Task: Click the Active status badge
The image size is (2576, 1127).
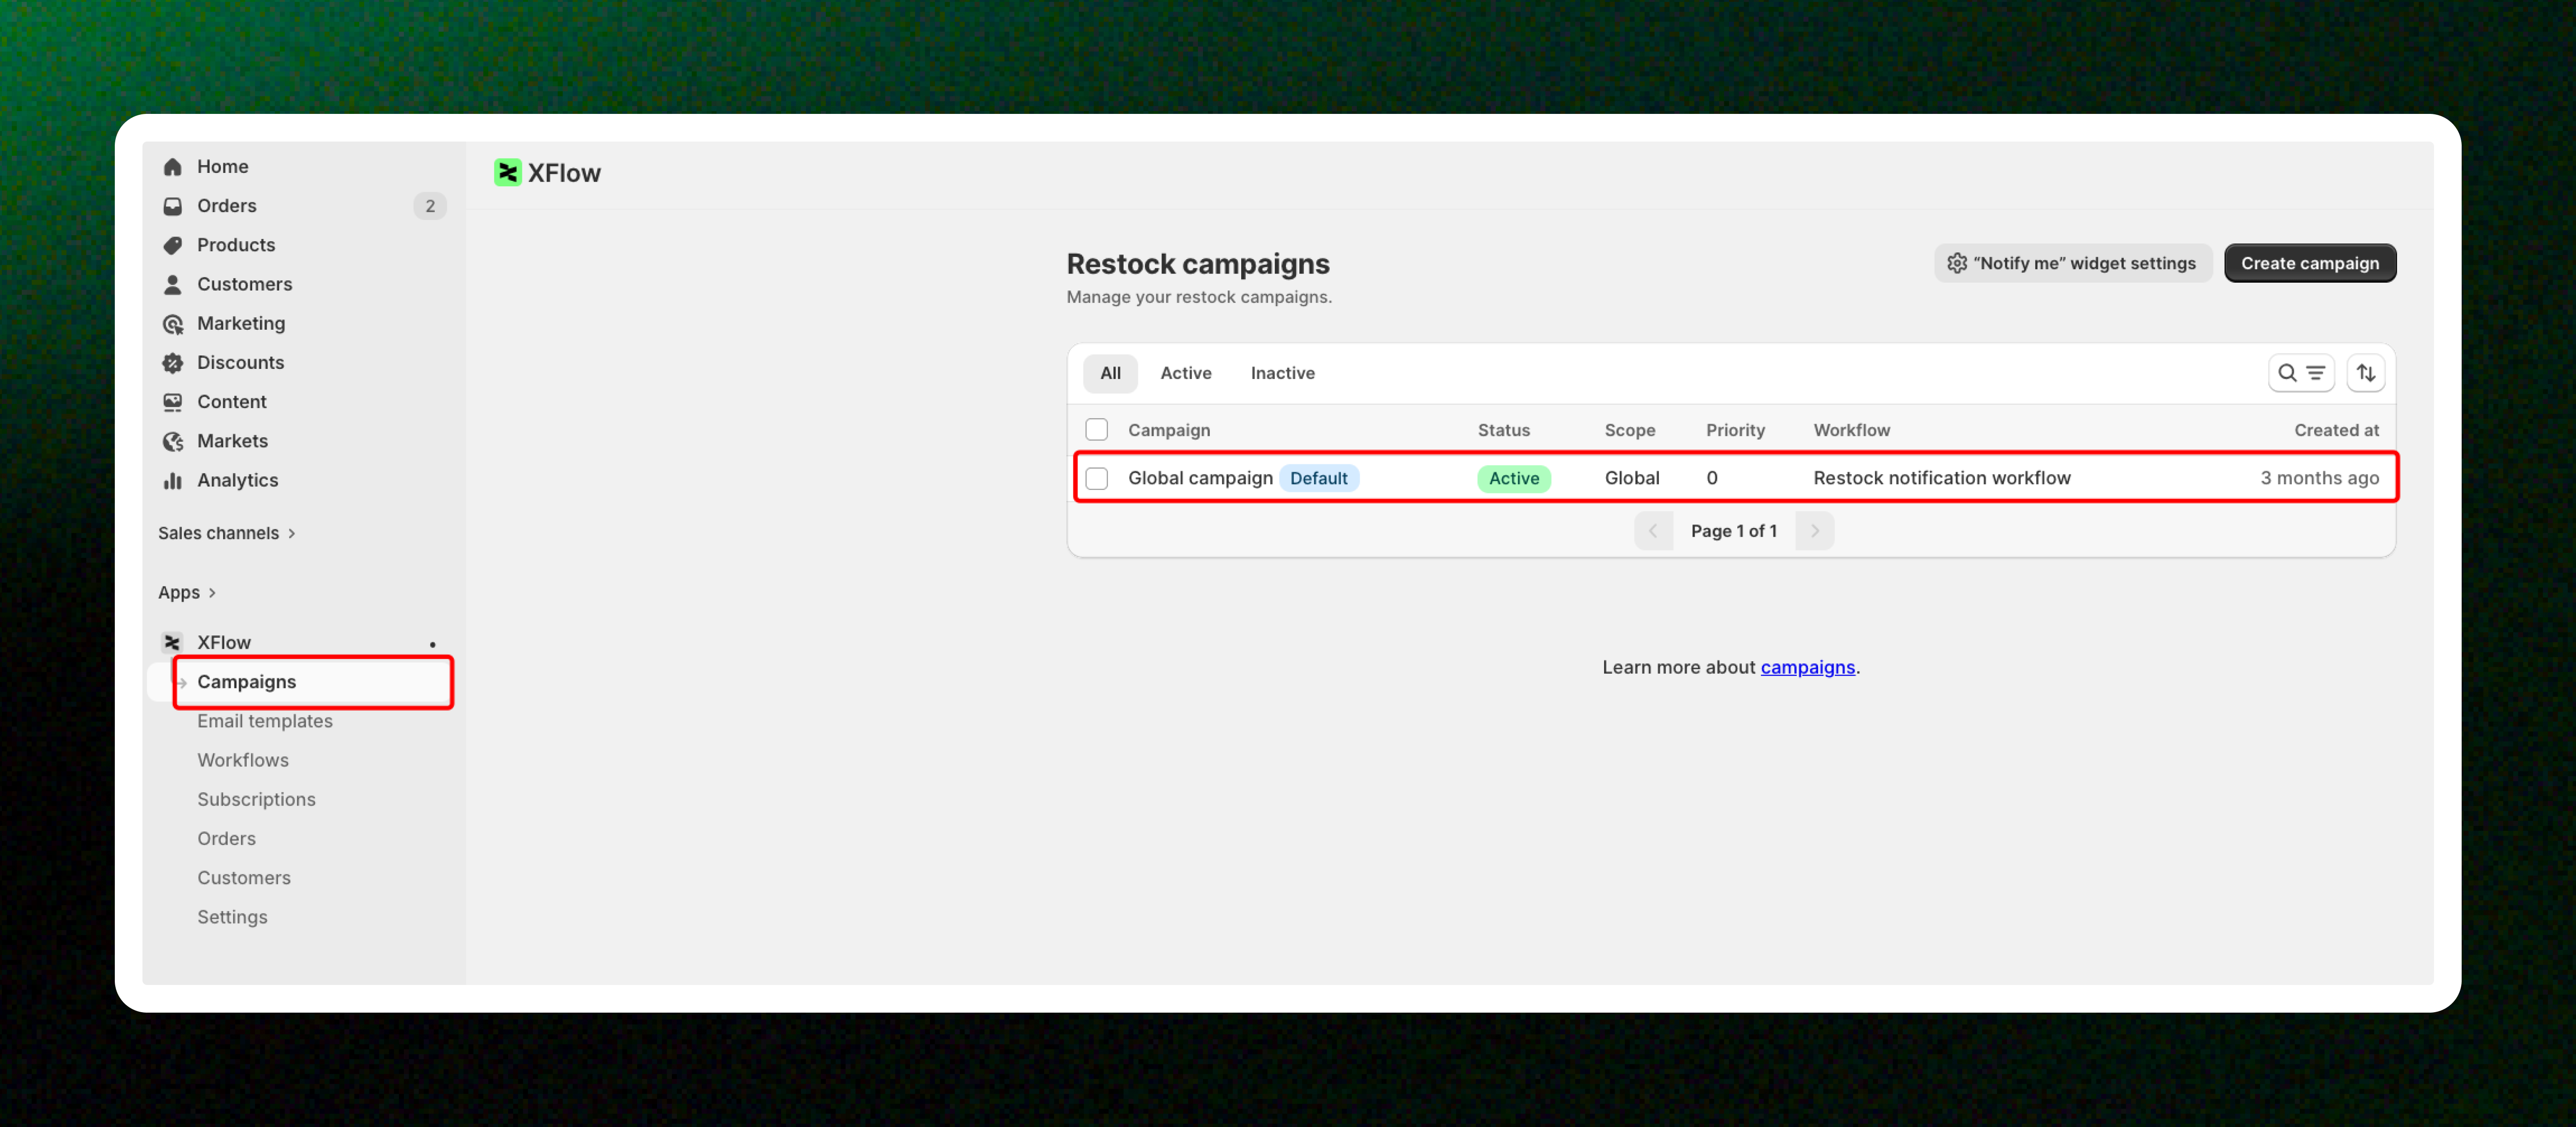Action: [x=1514, y=478]
